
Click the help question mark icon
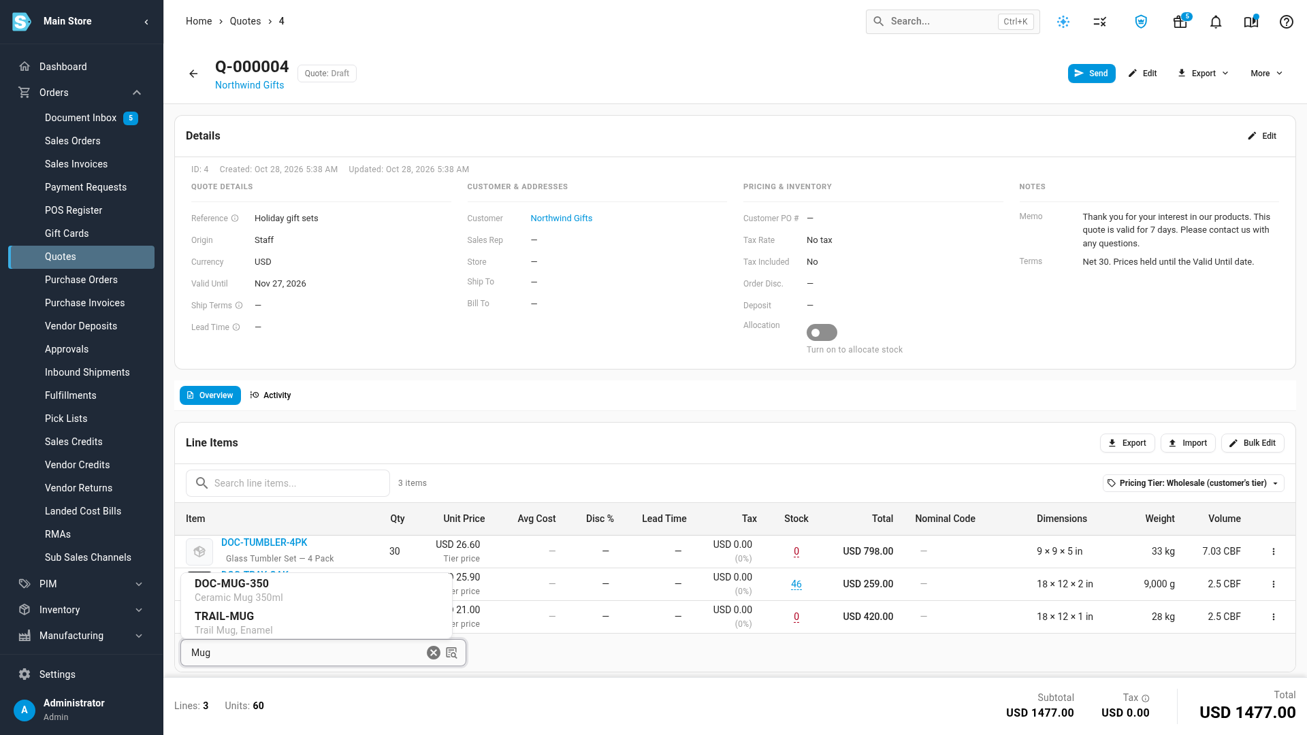(1287, 22)
